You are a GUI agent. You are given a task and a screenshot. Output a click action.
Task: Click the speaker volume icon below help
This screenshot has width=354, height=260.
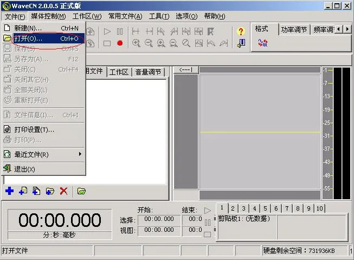(x=241, y=43)
